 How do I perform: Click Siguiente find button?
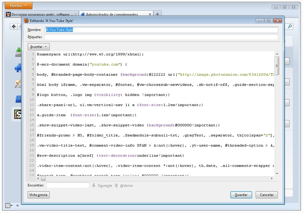click(102, 185)
